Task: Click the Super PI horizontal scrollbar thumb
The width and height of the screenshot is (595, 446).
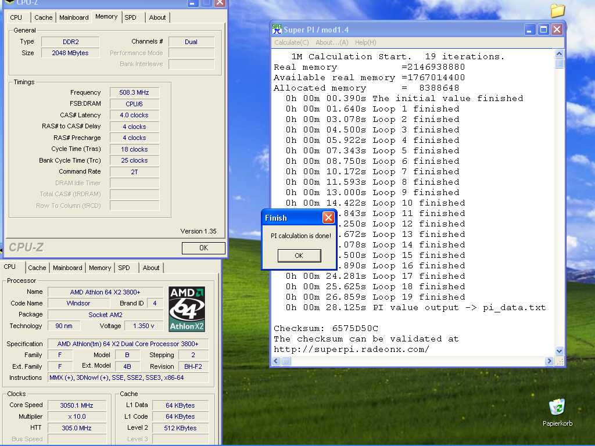Action: click(x=286, y=361)
